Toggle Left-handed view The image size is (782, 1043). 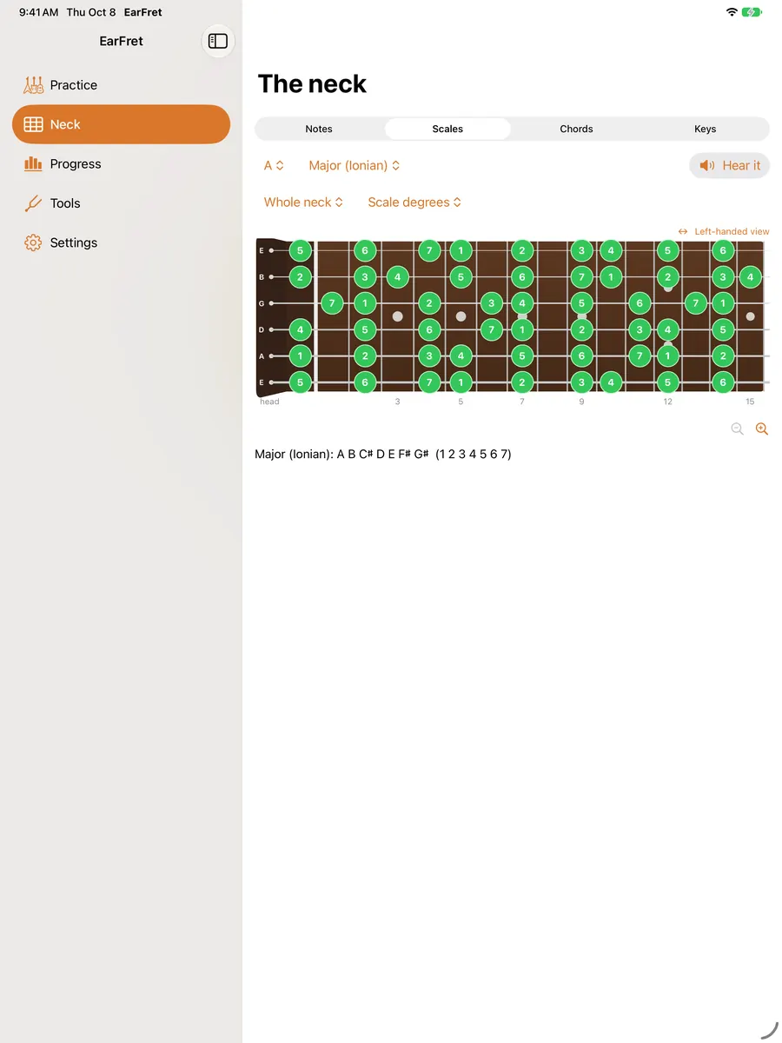pyautogui.click(x=724, y=231)
